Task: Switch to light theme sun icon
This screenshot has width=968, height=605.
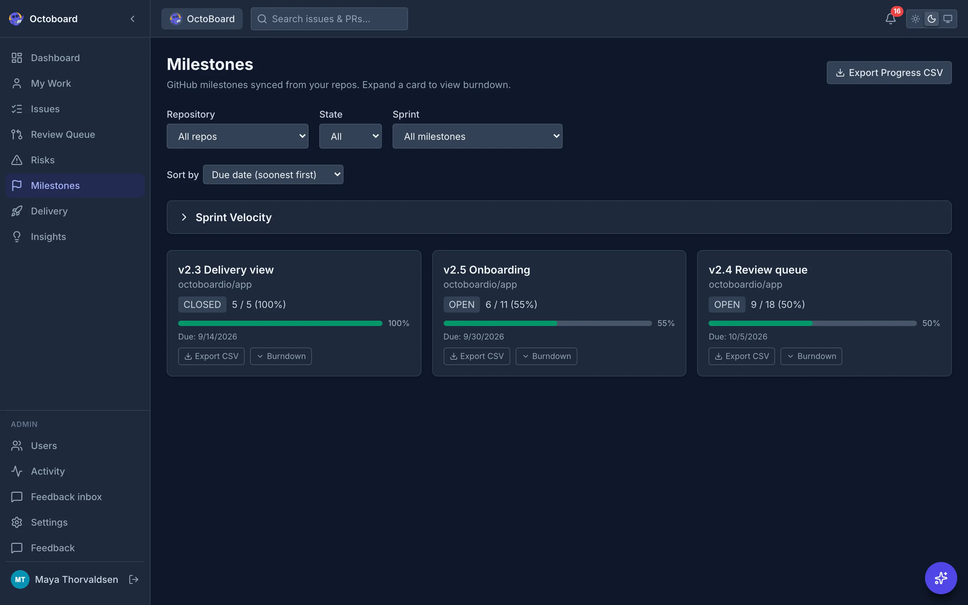Action: [x=915, y=19]
